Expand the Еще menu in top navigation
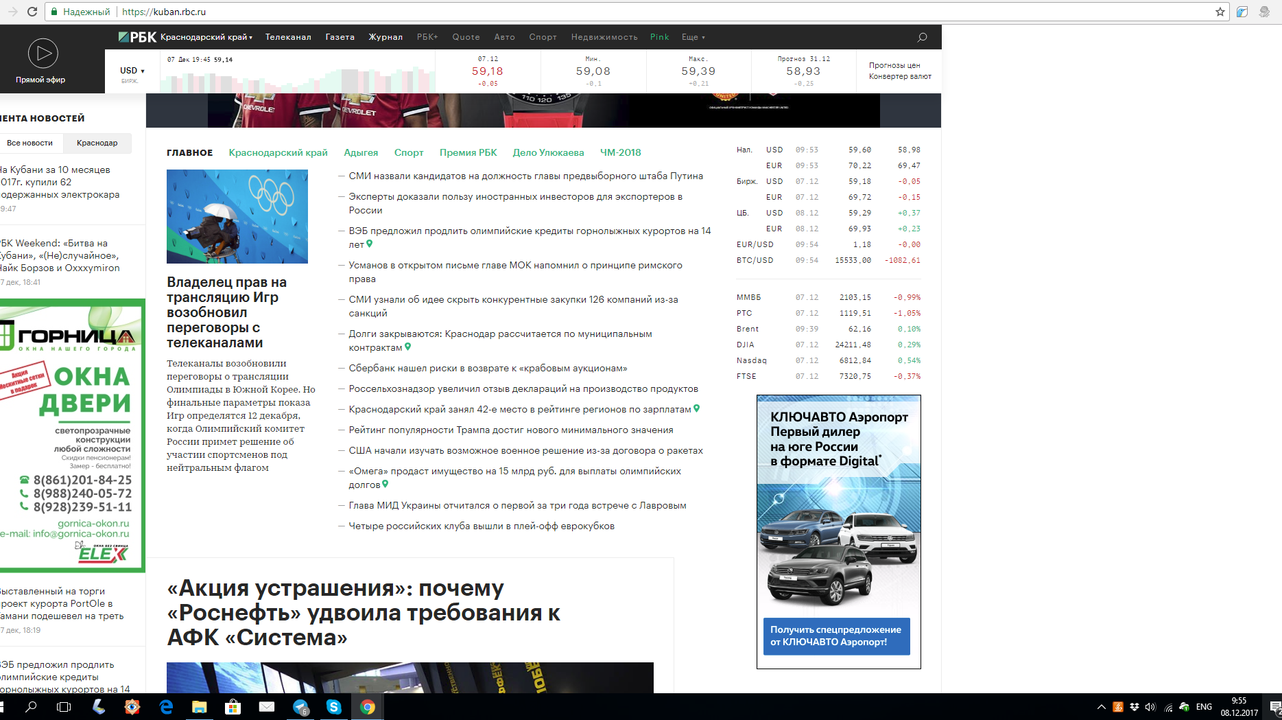 click(x=693, y=37)
